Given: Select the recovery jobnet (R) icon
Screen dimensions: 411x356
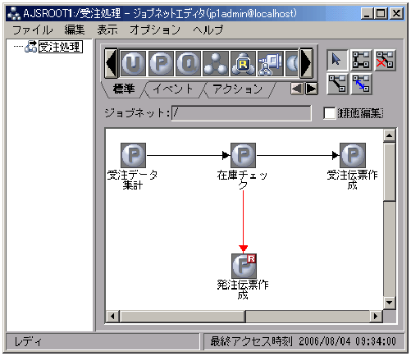Looking at the screenshot, I should (x=243, y=63).
